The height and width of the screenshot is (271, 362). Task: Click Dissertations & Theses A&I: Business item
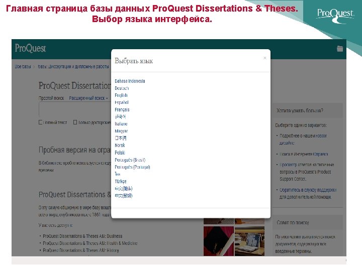82,236
